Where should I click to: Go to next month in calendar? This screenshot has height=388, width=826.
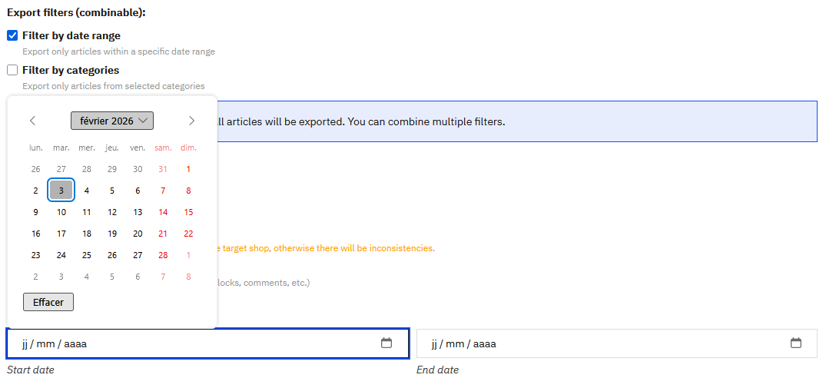(x=192, y=121)
